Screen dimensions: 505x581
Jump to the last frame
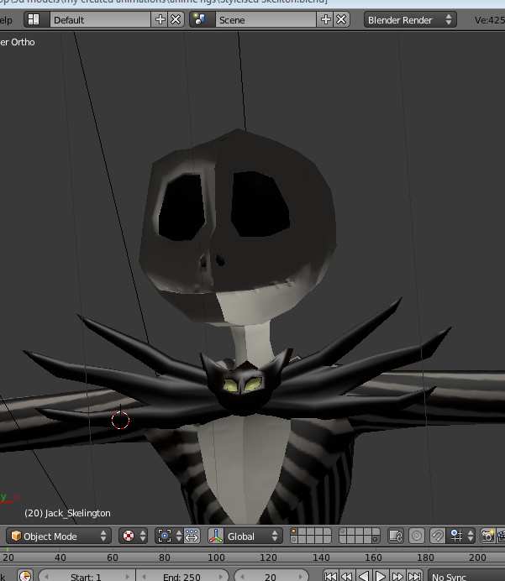pyautogui.click(x=414, y=577)
